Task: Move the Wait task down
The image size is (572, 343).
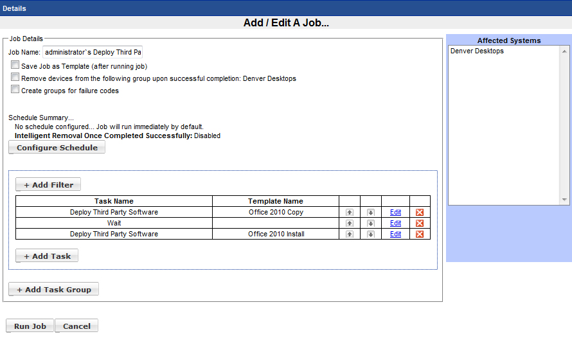Action: 371,224
